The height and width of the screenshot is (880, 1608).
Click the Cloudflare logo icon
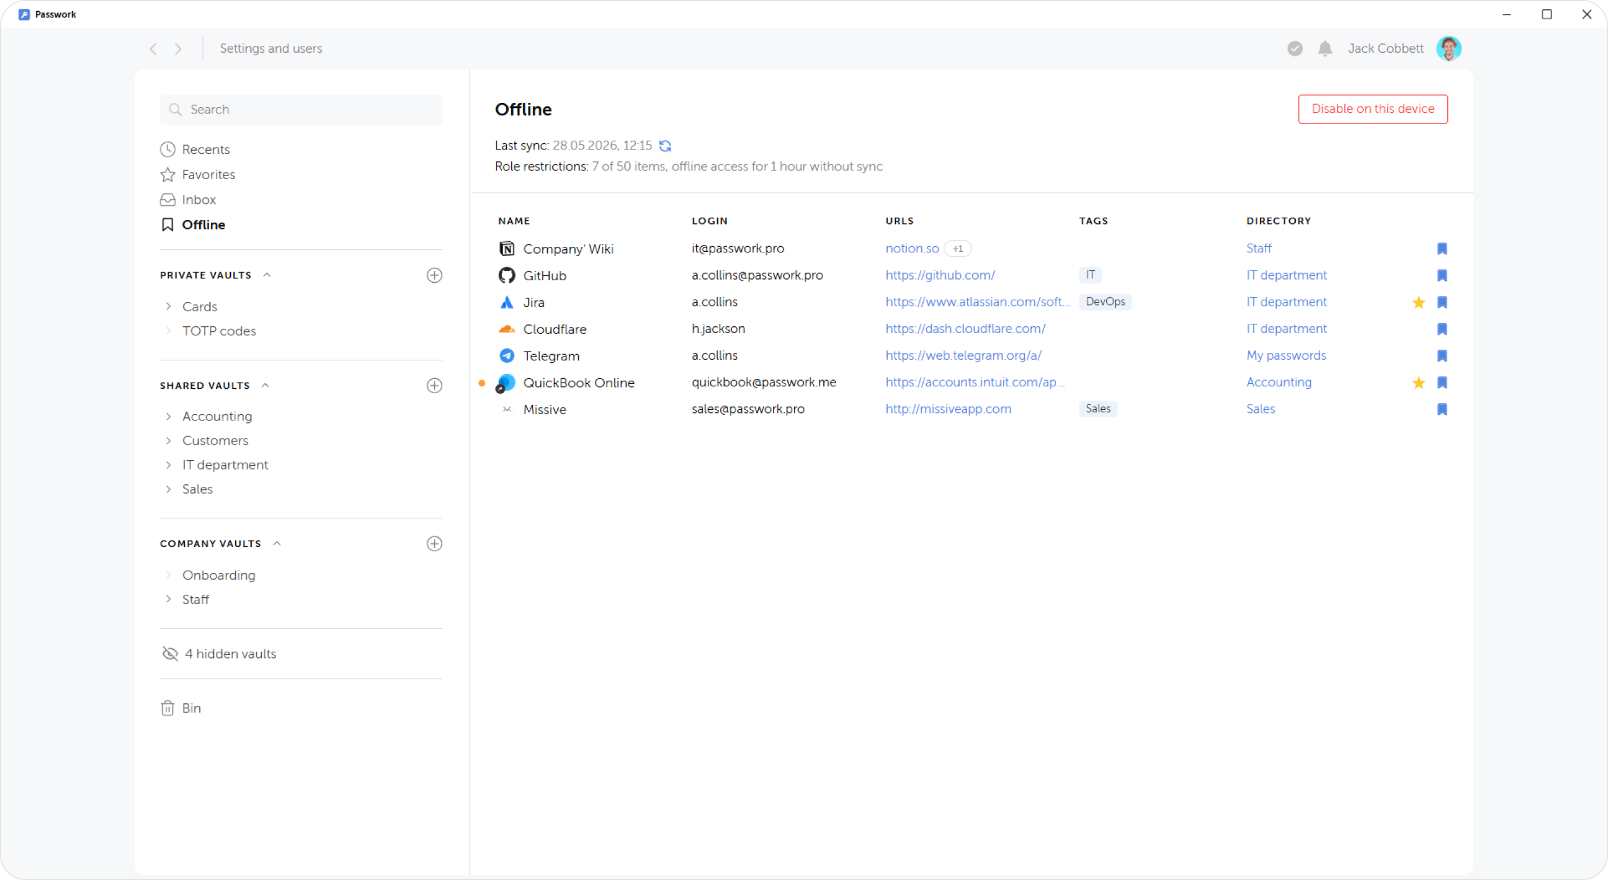(x=506, y=329)
